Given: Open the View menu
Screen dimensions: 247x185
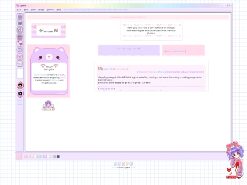Looking at the screenshot, I should pos(33,10).
